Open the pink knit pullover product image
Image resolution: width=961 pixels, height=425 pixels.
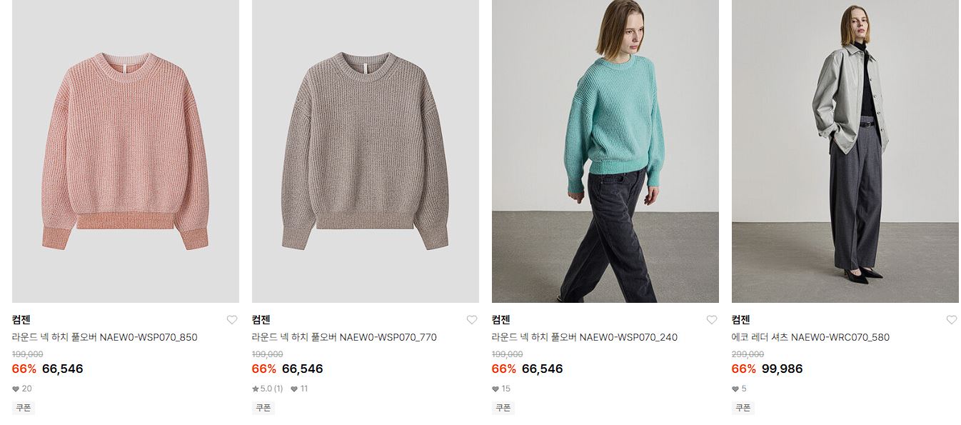[126, 151]
